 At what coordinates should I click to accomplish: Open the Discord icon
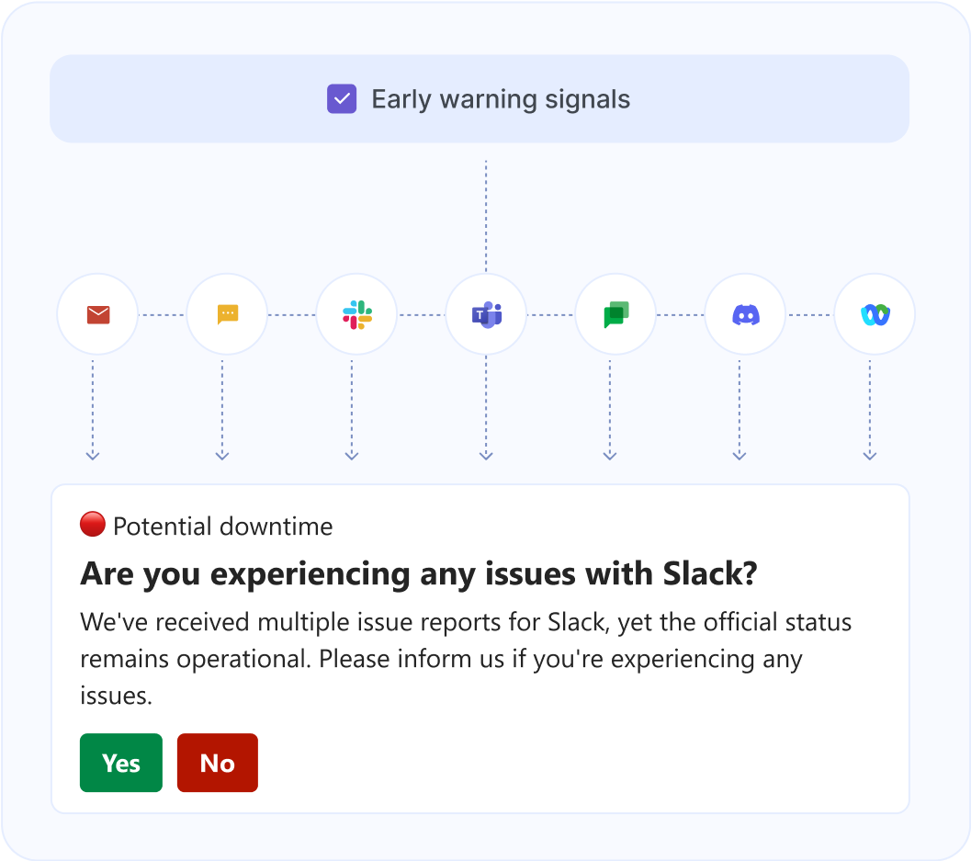tap(745, 313)
